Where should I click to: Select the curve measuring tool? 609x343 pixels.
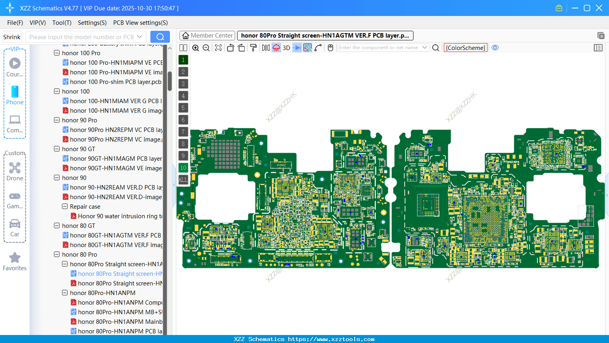318,48
